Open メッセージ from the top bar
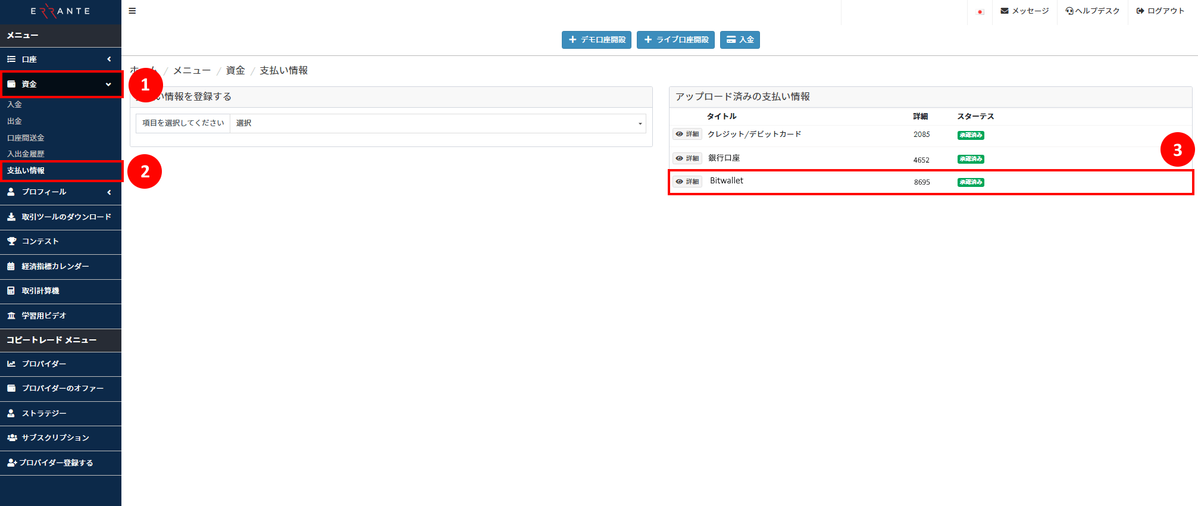The height and width of the screenshot is (506, 1198). pos(1025,11)
